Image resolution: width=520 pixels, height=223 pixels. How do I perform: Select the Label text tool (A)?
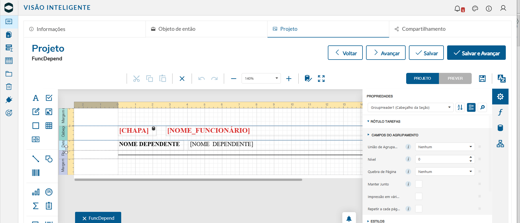tap(36, 98)
